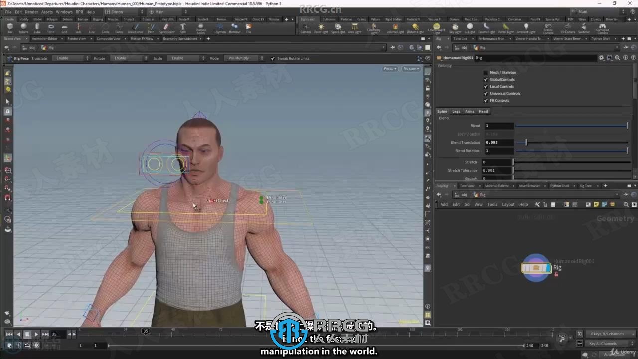Open network editor Add menu
Screen dimensions: 638x359
tap(444, 204)
